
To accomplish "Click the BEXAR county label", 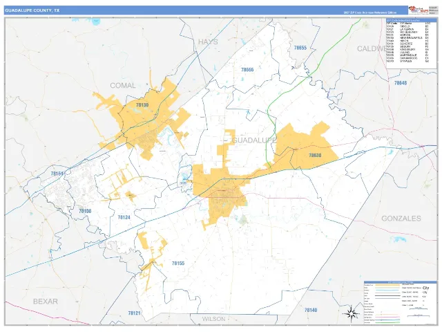I will 46,302.
